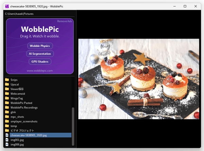
Task: Select the ビデオ プロジェクト folder name
Action: point(22,131)
